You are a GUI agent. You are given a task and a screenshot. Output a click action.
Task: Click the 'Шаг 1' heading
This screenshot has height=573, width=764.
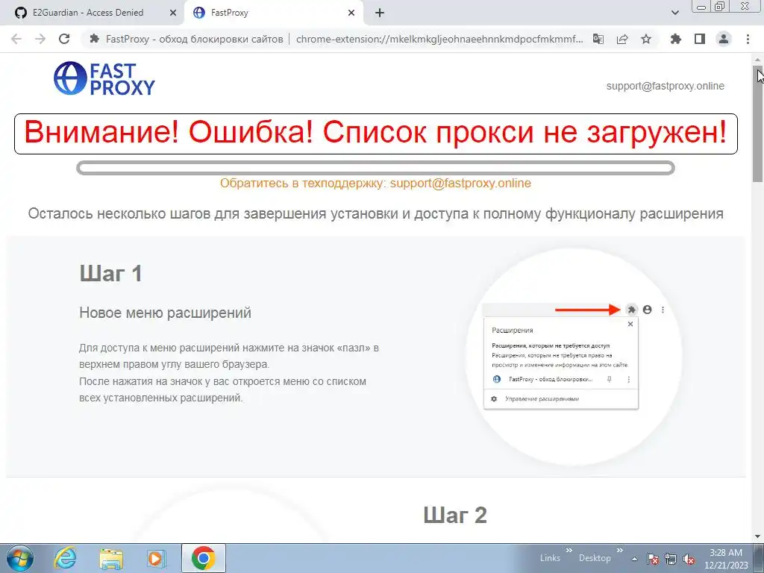click(110, 273)
